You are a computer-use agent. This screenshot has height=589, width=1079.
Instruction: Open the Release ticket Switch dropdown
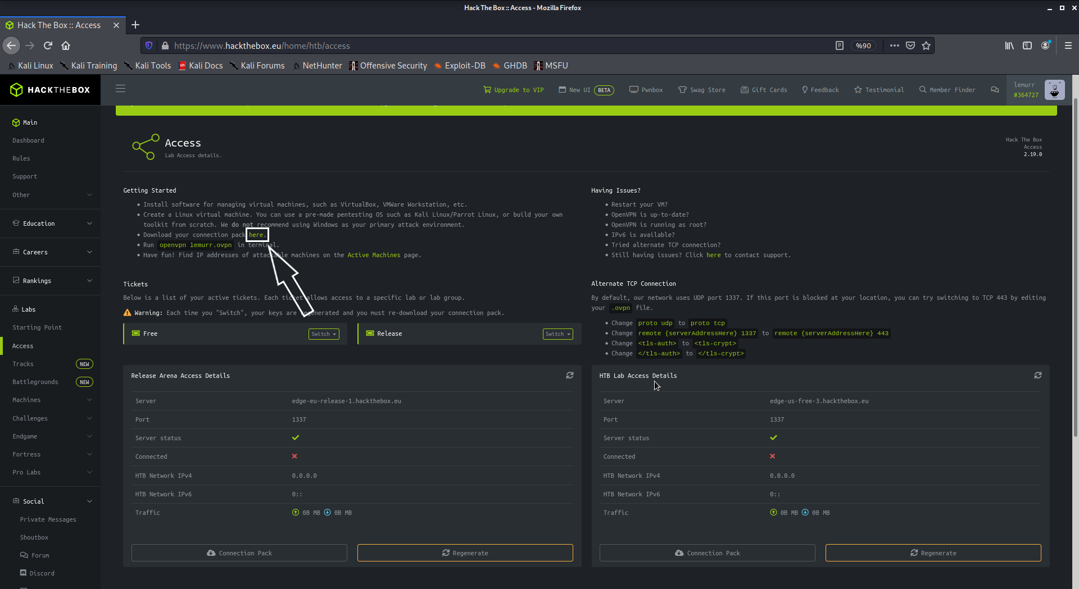point(558,334)
